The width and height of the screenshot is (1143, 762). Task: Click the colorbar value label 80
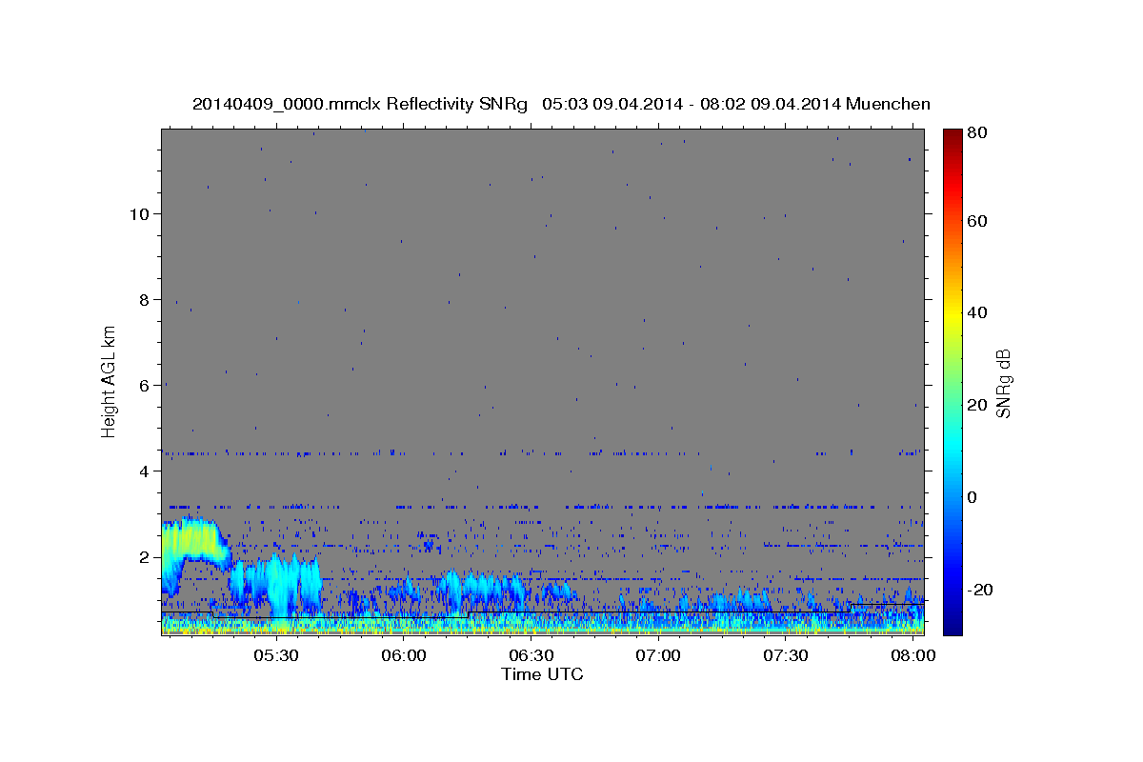pos(976,132)
